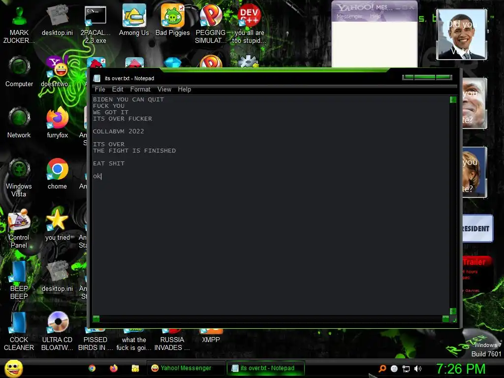Open the Edit menu in Notepad
The width and height of the screenshot is (504, 378).
[x=118, y=90]
